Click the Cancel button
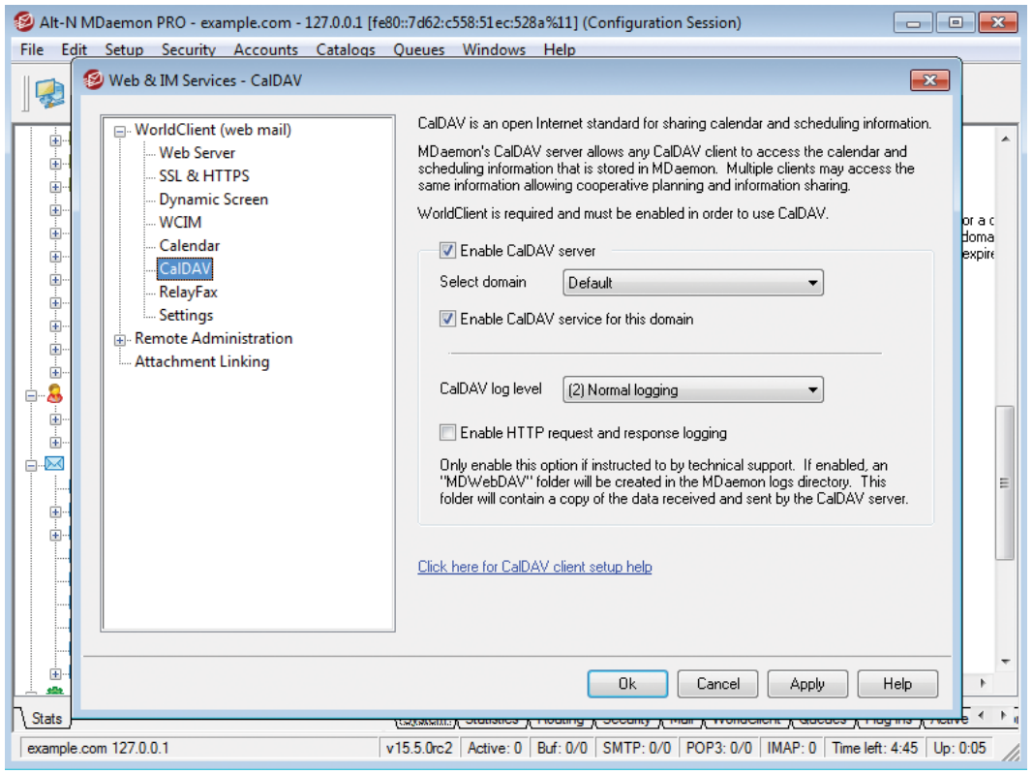This screenshot has width=1033, height=774. coord(717,684)
